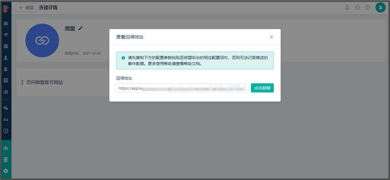This screenshot has width=390, height=180.
Task: Open the WeChat icon in sidebar
Action: click(6, 108)
